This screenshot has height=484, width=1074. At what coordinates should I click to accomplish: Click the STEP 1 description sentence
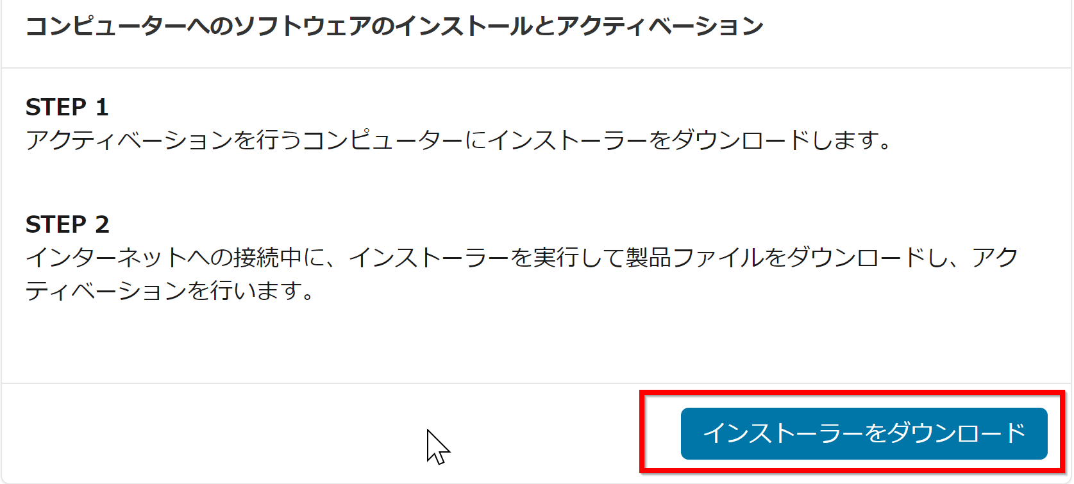458,140
